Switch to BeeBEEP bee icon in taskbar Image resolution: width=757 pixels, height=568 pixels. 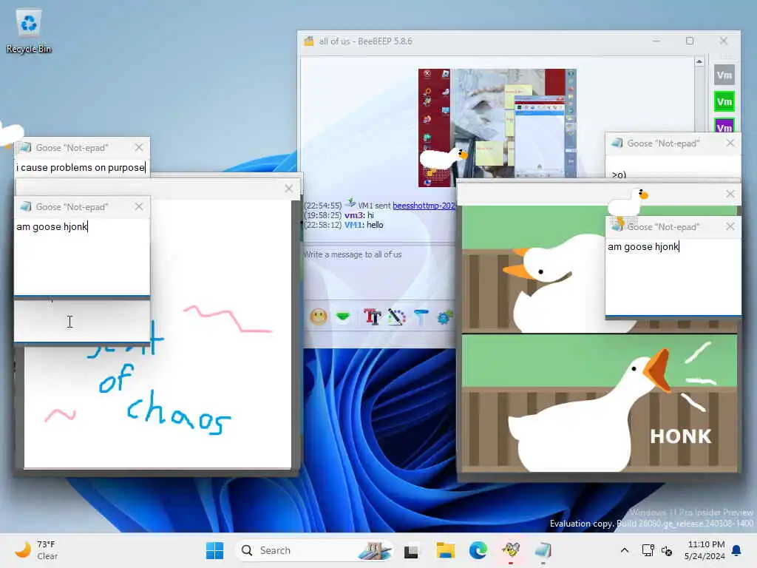(511, 550)
